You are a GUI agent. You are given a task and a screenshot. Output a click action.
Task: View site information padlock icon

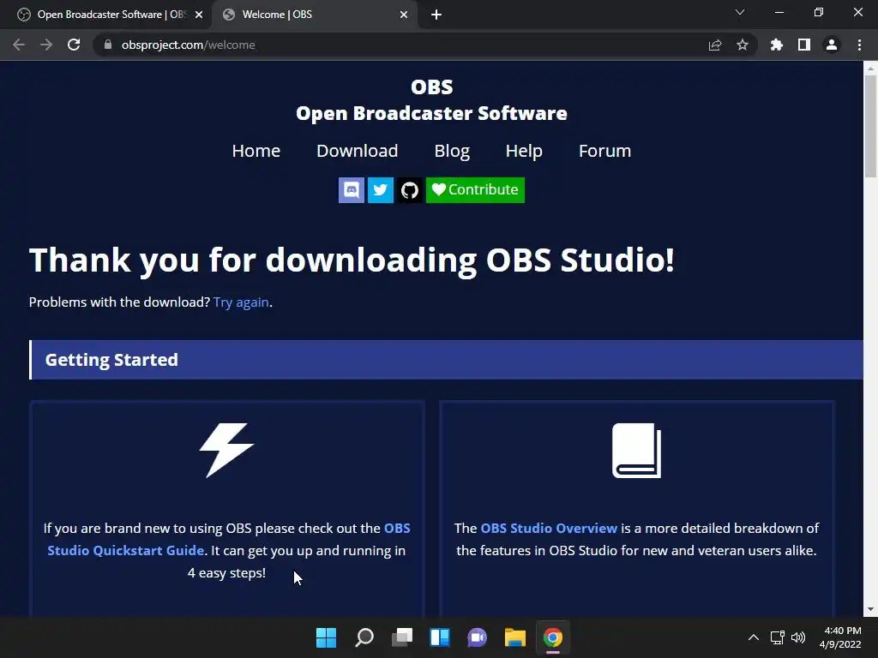pos(108,45)
